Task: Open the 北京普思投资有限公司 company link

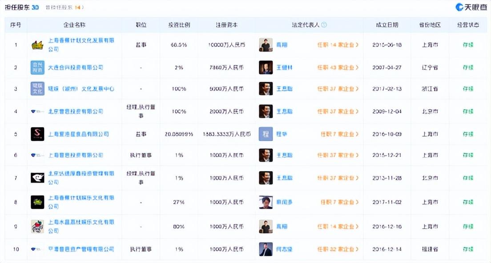Action: coord(76,112)
